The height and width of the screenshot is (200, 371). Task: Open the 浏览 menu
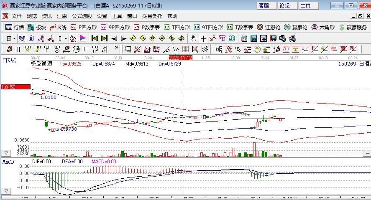32,16
